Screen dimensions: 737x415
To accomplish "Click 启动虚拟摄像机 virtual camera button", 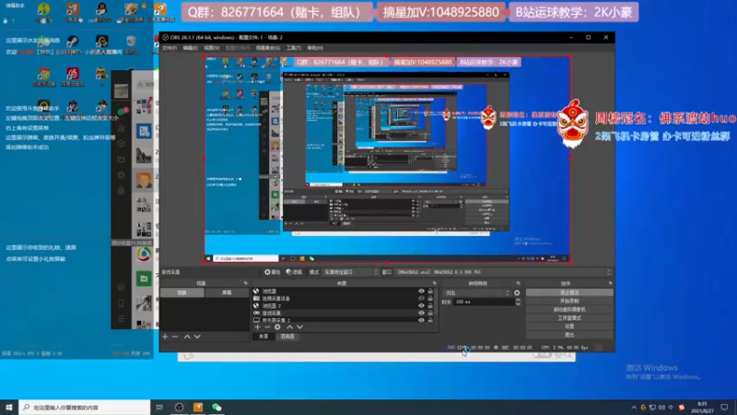I will point(569,310).
